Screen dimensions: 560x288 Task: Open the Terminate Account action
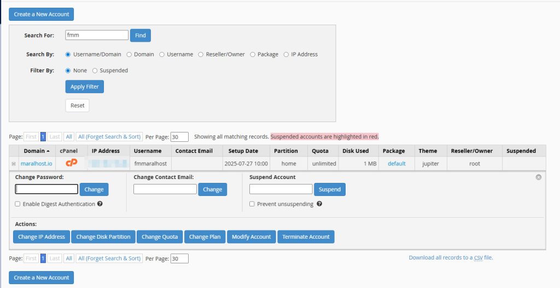pos(306,237)
